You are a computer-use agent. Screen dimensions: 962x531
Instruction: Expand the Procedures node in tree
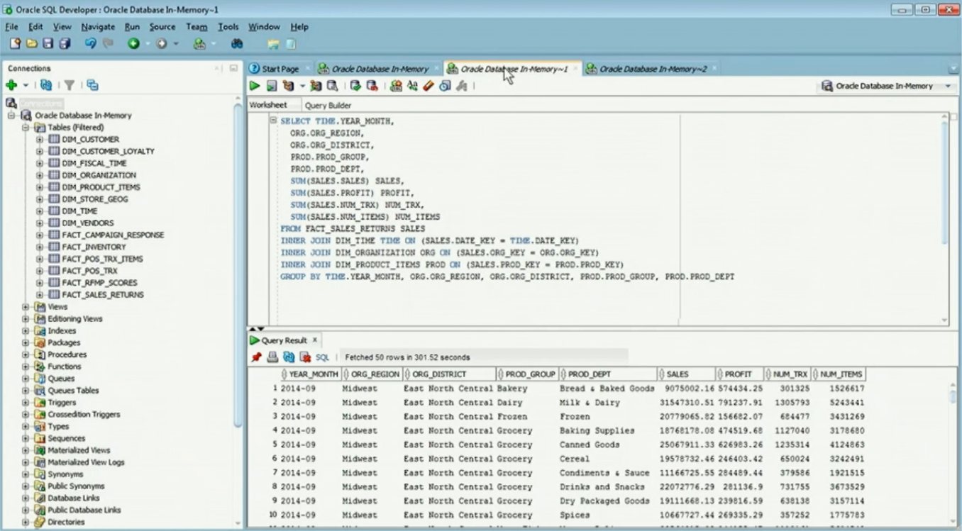tap(26, 354)
